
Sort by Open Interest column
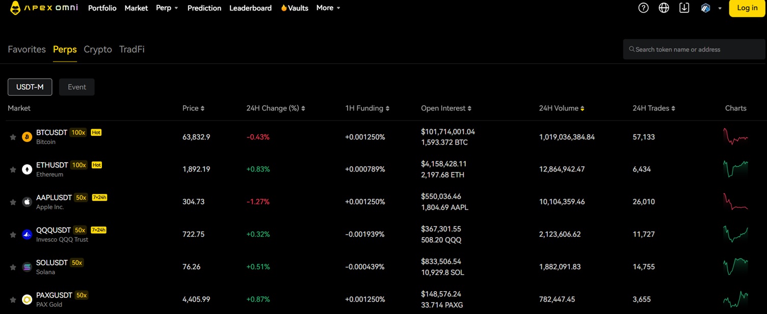[x=446, y=108]
